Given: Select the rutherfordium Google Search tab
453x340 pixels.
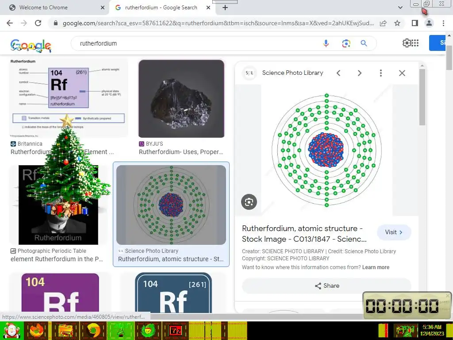Looking at the screenshot, I should tap(161, 8).
